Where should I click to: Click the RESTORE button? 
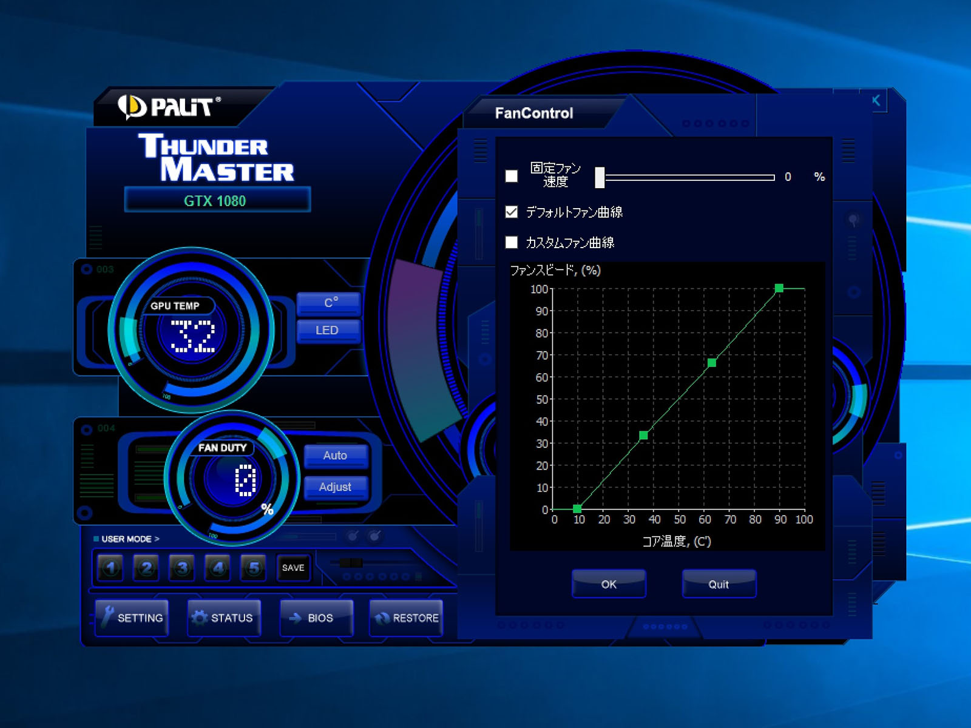[406, 618]
